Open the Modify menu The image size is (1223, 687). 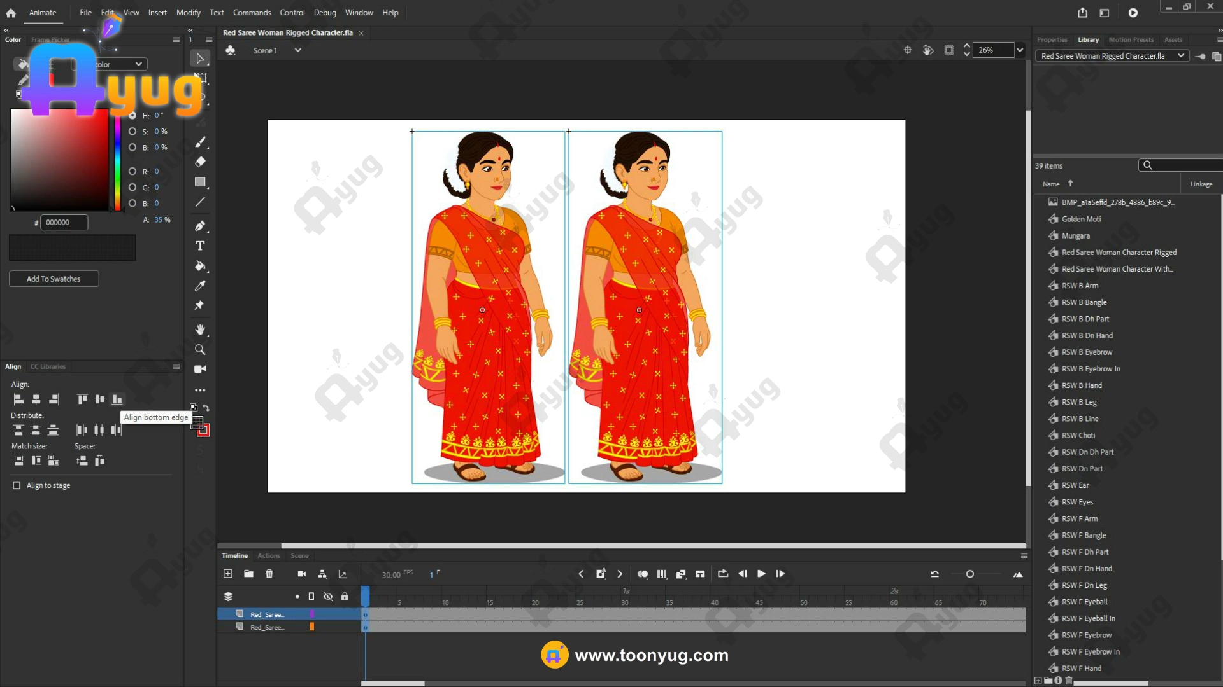(x=188, y=13)
